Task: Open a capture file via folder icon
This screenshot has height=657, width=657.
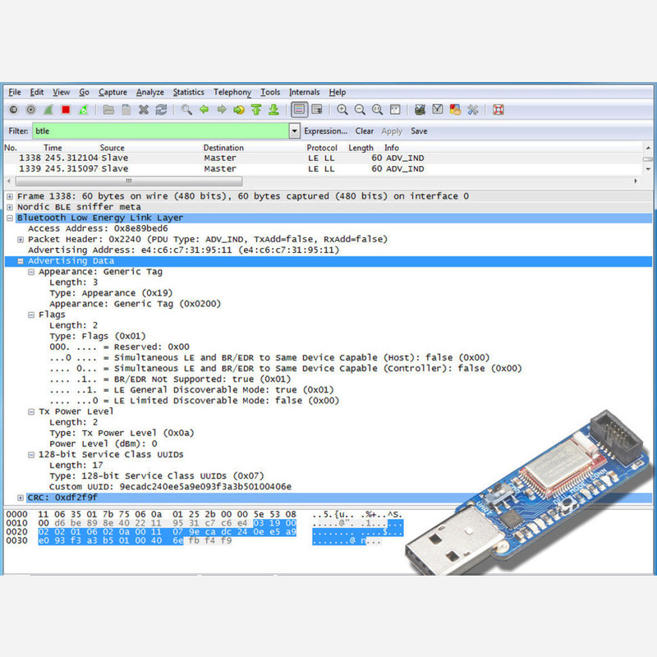Action: tap(108, 110)
